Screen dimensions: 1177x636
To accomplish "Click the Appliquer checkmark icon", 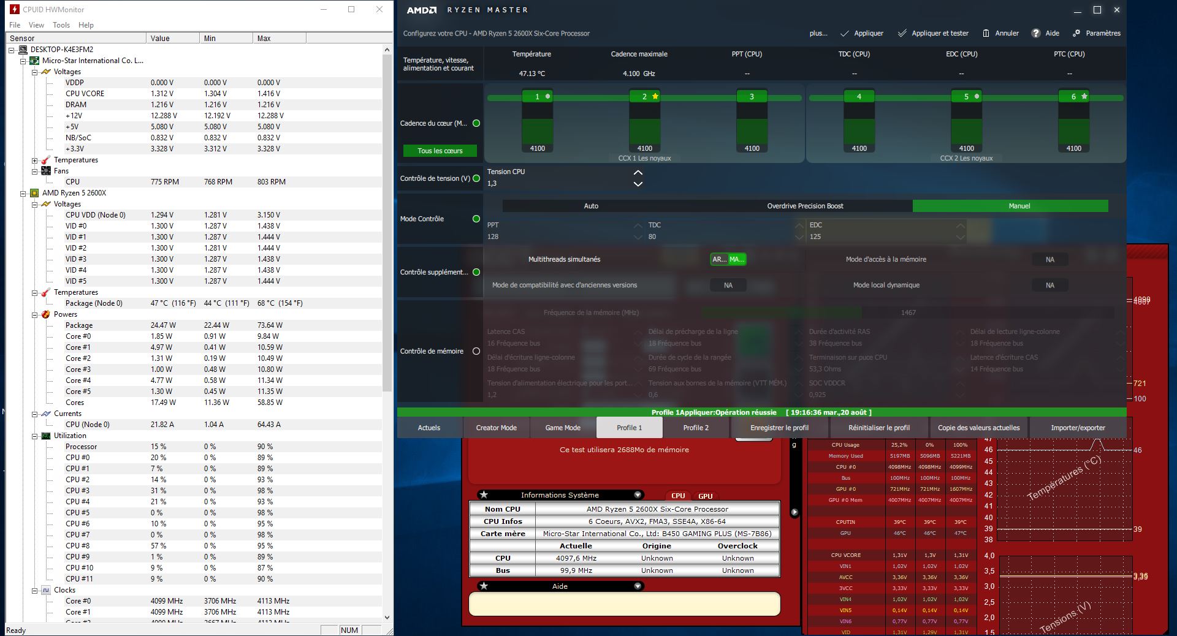I will (845, 33).
